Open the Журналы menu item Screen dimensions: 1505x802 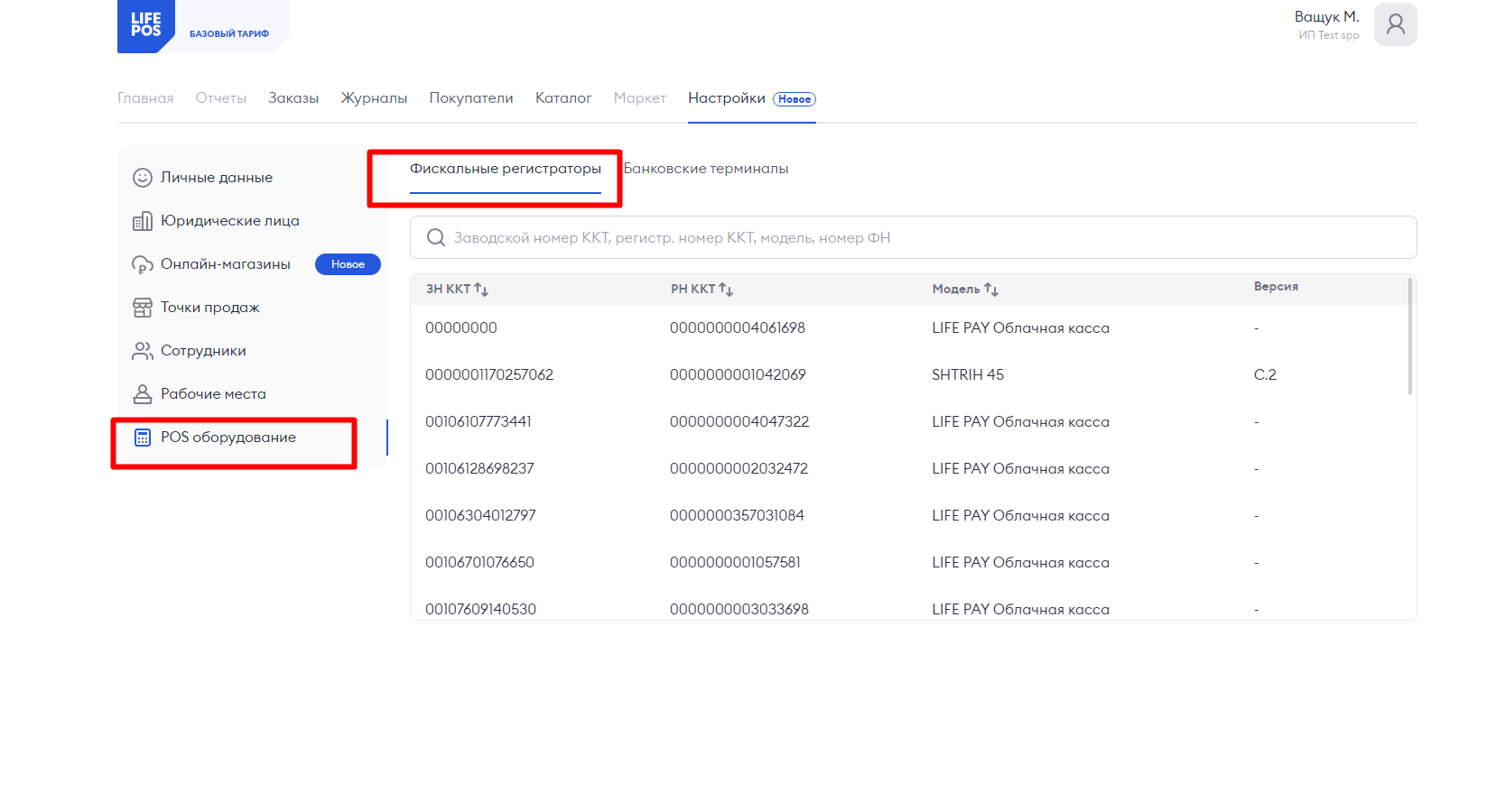374,98
